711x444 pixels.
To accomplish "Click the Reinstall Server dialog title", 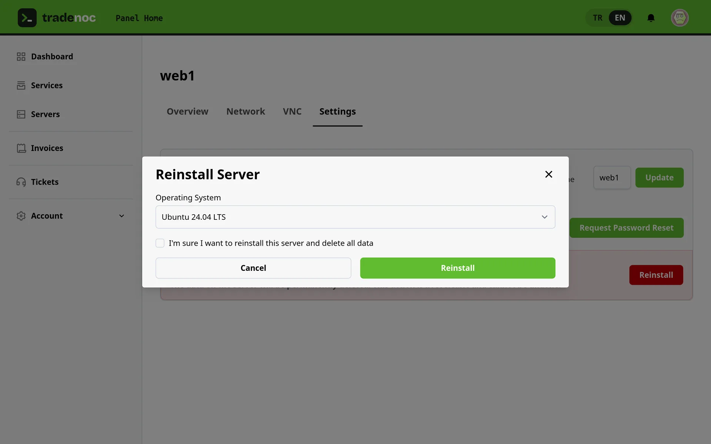I will click(x=208, y=174).
